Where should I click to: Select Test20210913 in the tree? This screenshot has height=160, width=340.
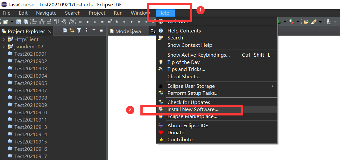click(31, 127)
